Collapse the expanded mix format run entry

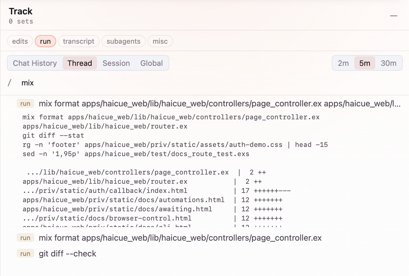(x=209, y=104)
